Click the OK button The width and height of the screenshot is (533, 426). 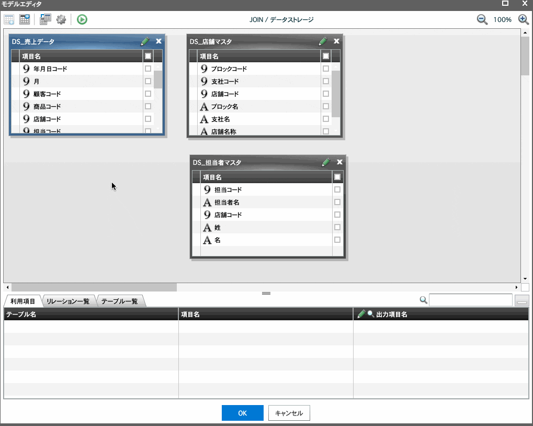click(x=242, y=413)
